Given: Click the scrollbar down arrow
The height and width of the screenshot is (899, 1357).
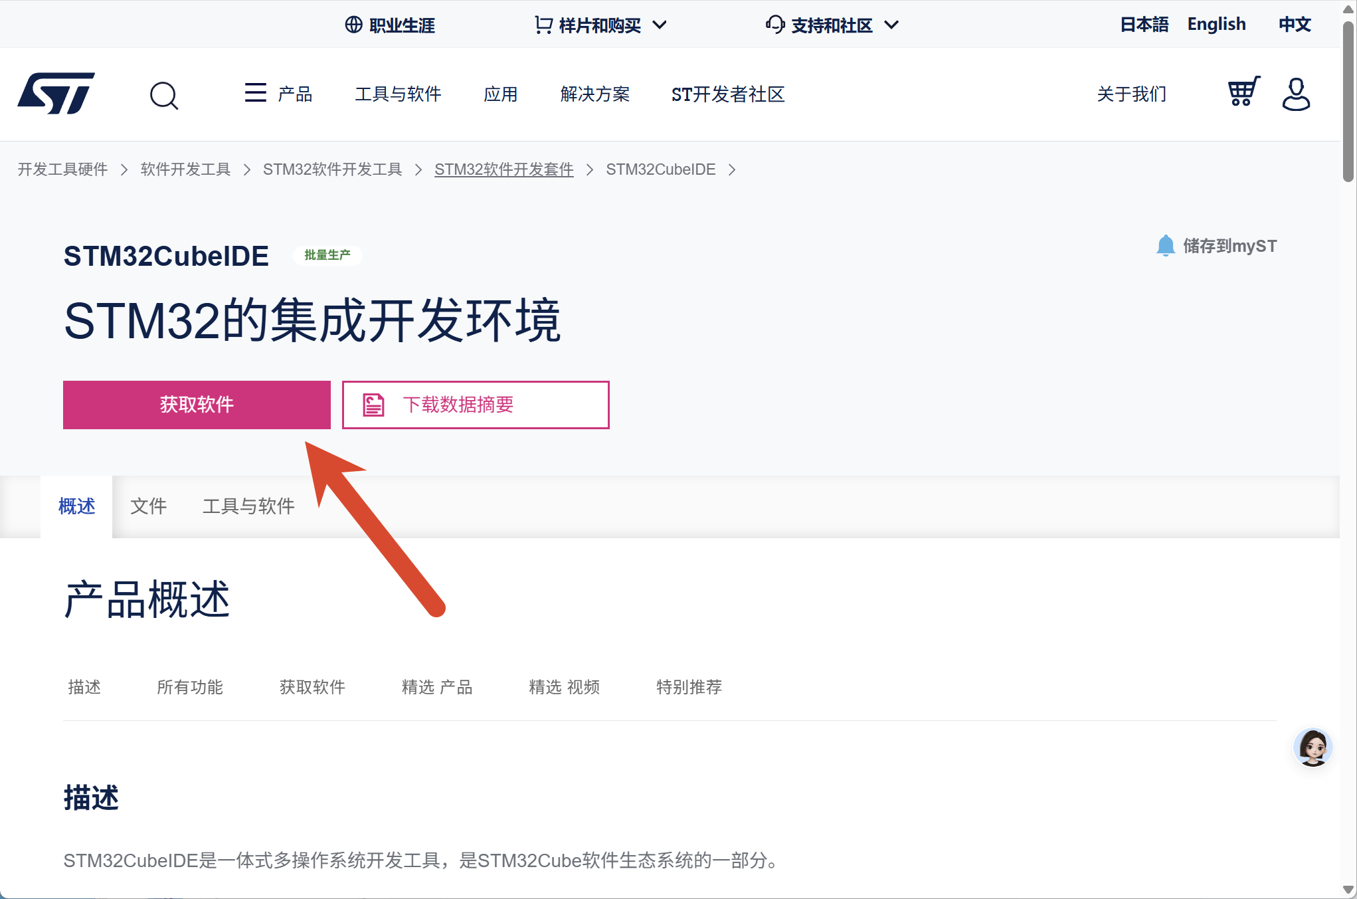Looking at the screenshot, I should [1348, 890].
